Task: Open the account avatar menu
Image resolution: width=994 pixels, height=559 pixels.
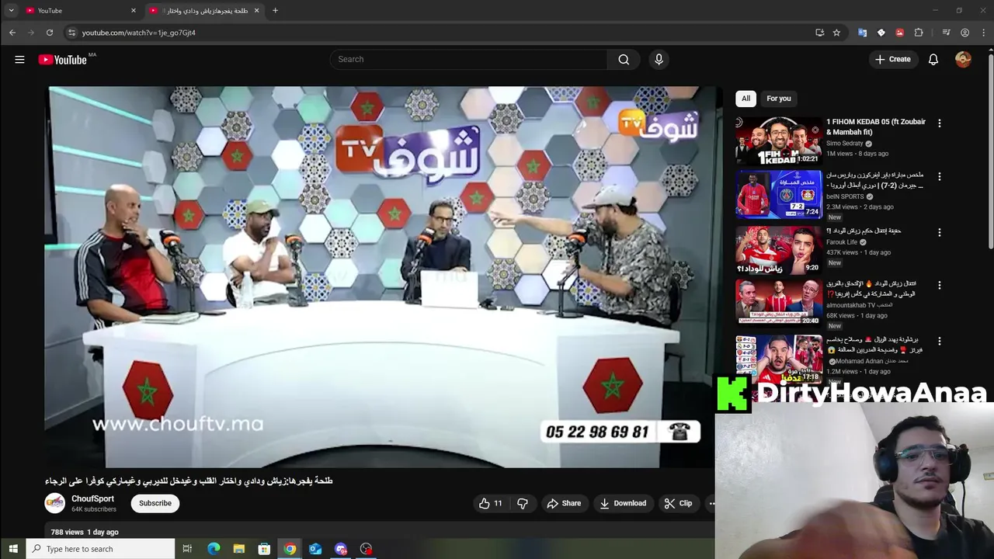Action: click(x=963, y=59)
